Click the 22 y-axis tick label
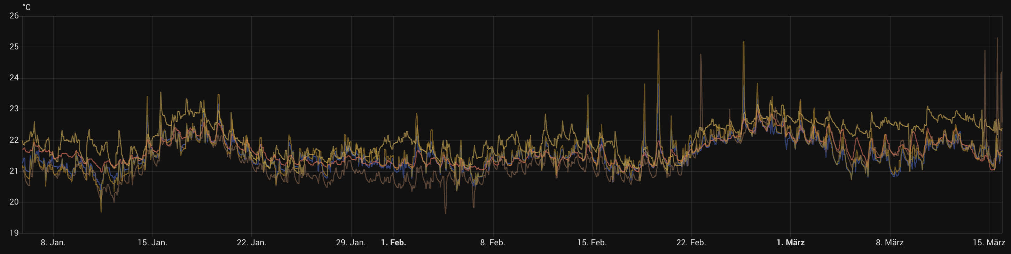The width and height of the screenshot is (1011, 254). (x=14, y=140)
